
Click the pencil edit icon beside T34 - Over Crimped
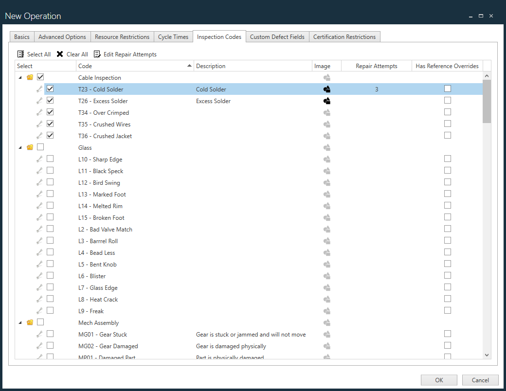pyautogui.click(x=39, y=112)
